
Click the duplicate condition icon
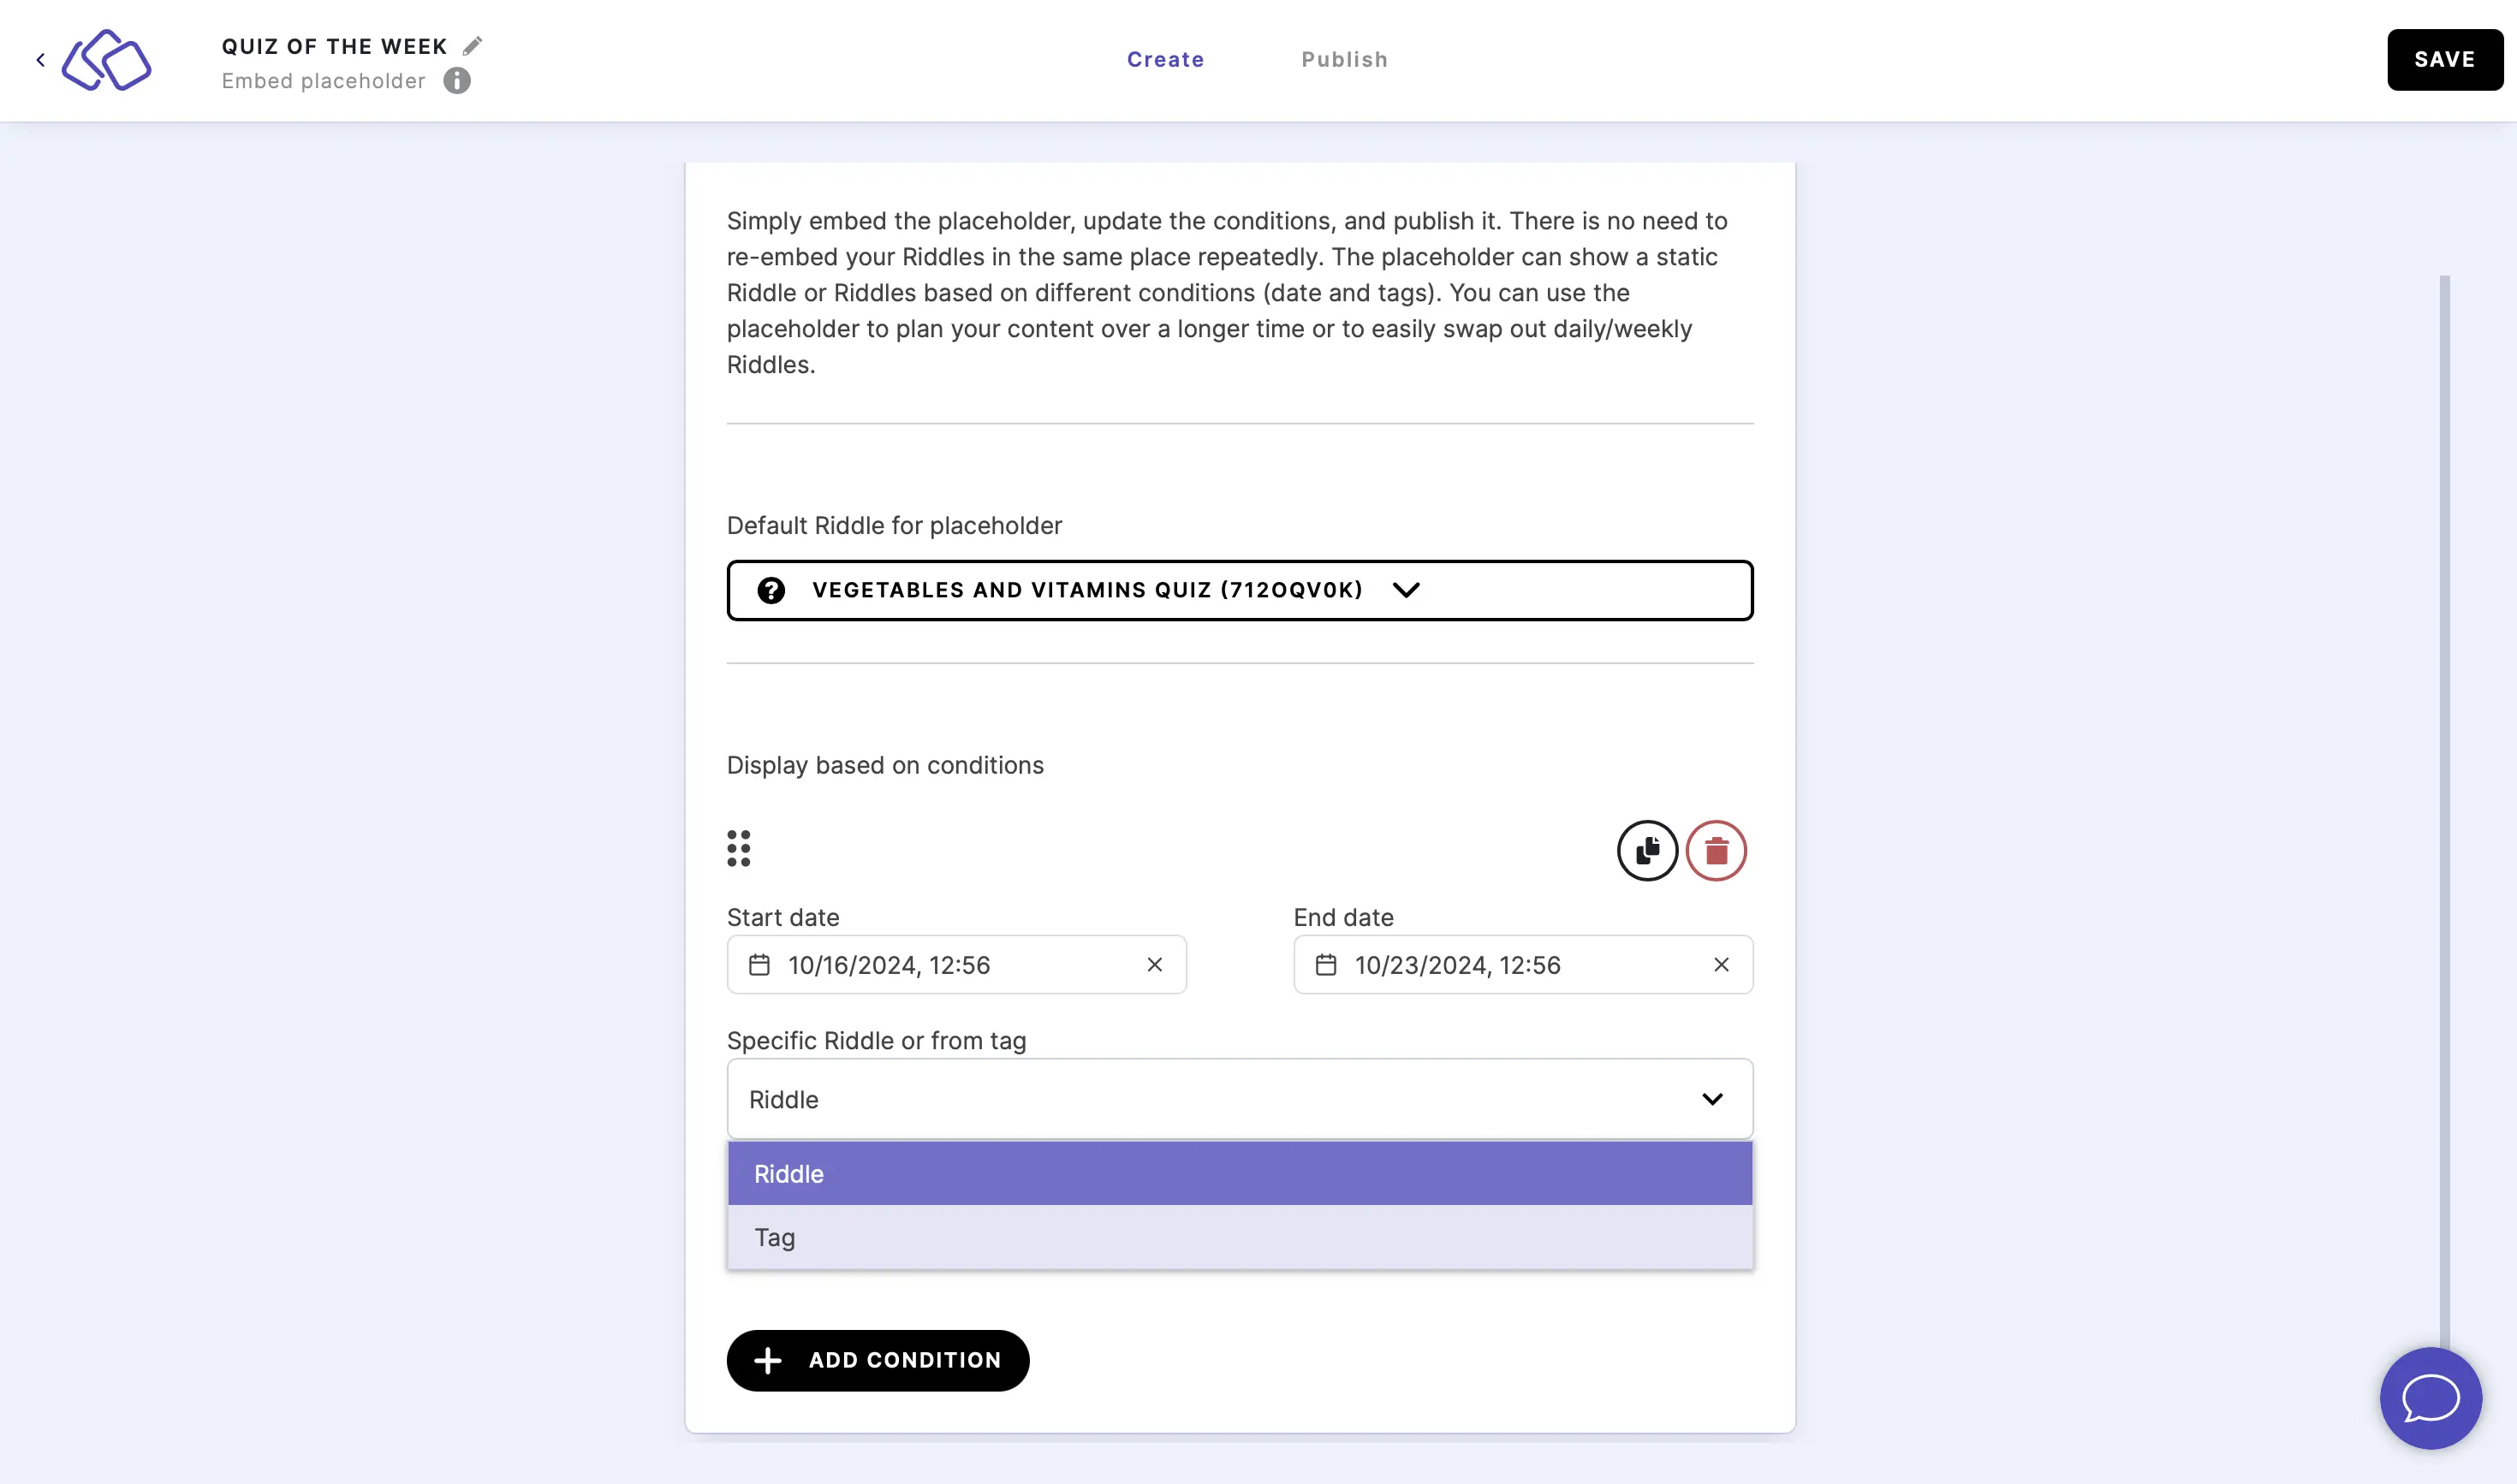pyautogui.click(x=1645, y=850)
